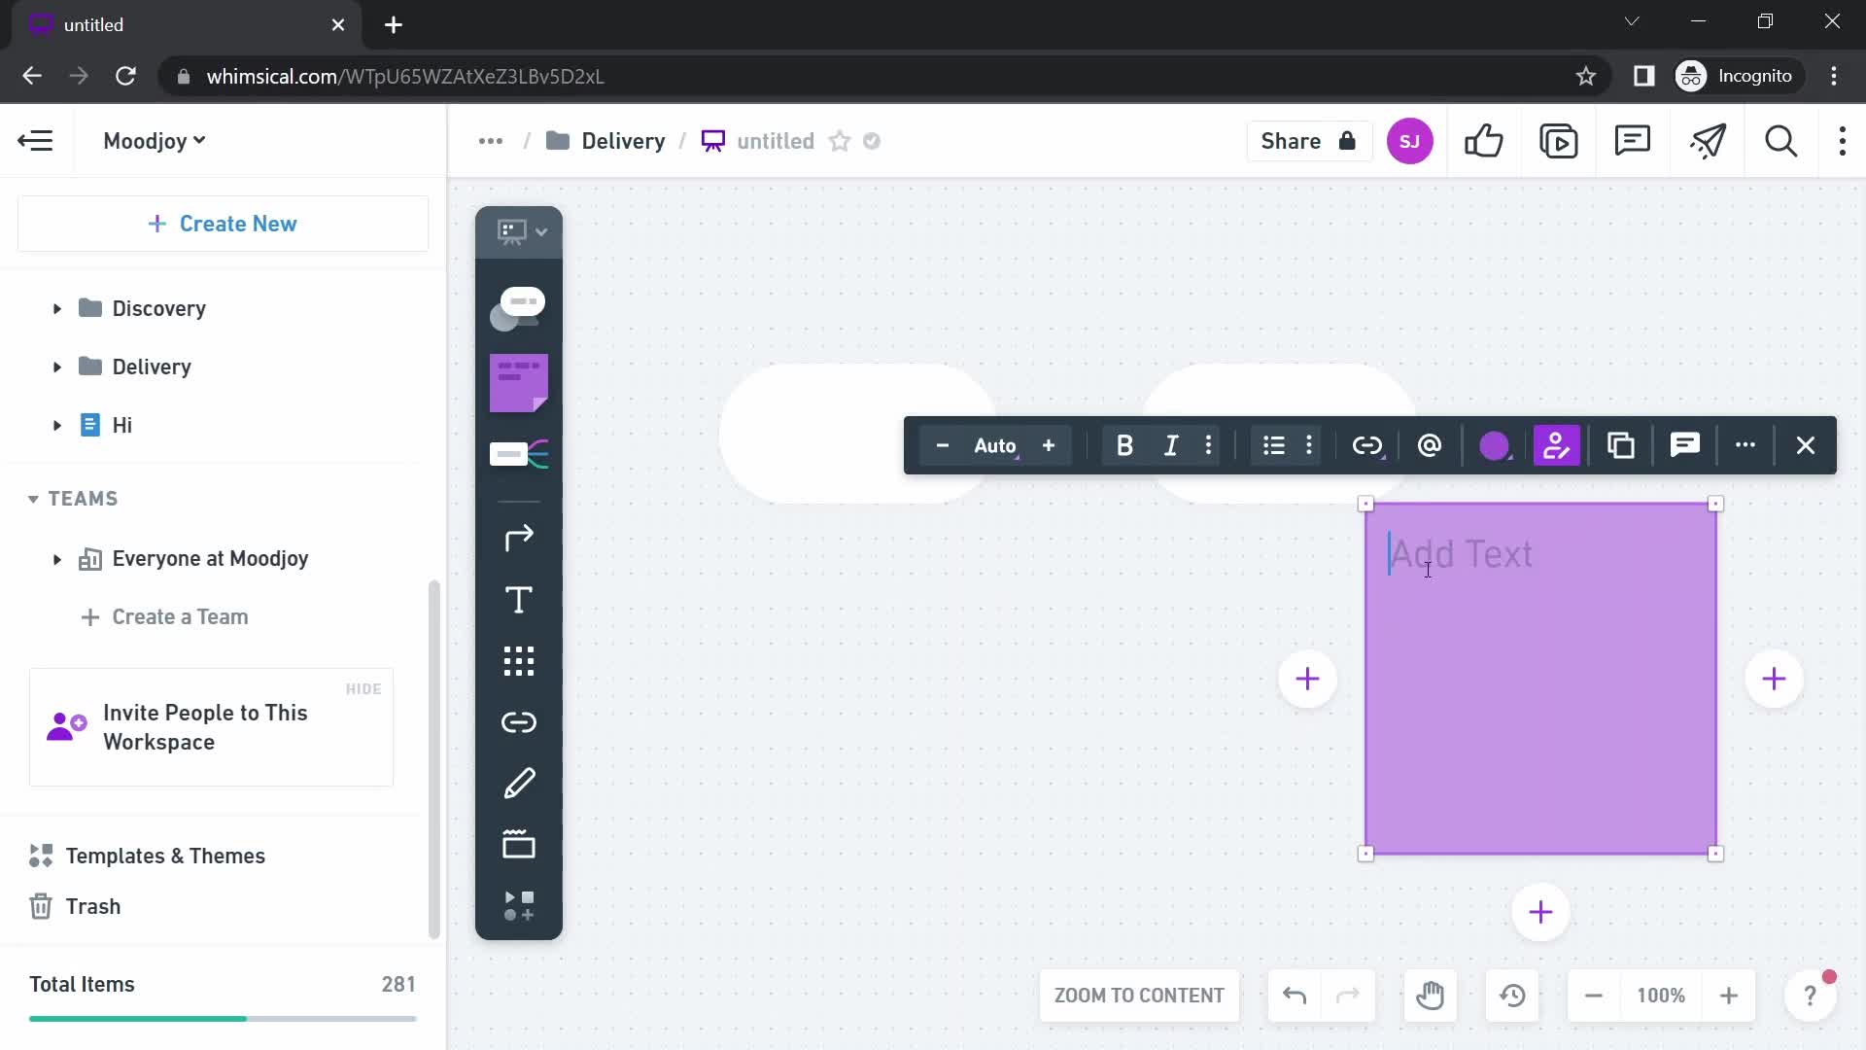Select the frame/section tool
The width and height of the screenshot is (1866, 1050).
click(x=519, y=844)
